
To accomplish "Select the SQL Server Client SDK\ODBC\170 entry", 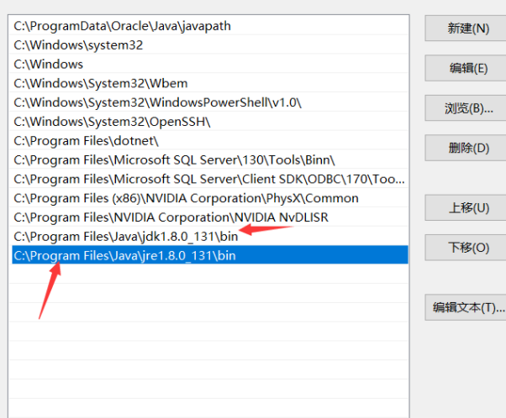I will [x=210, y=179].
